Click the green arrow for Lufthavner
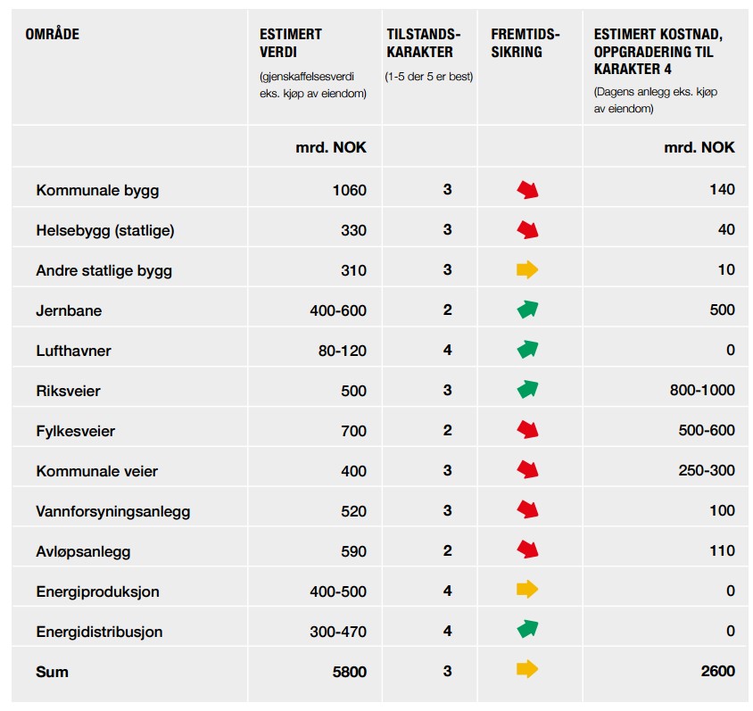The image size is (753, 711). pyautogui.click(x=527, y=350)
